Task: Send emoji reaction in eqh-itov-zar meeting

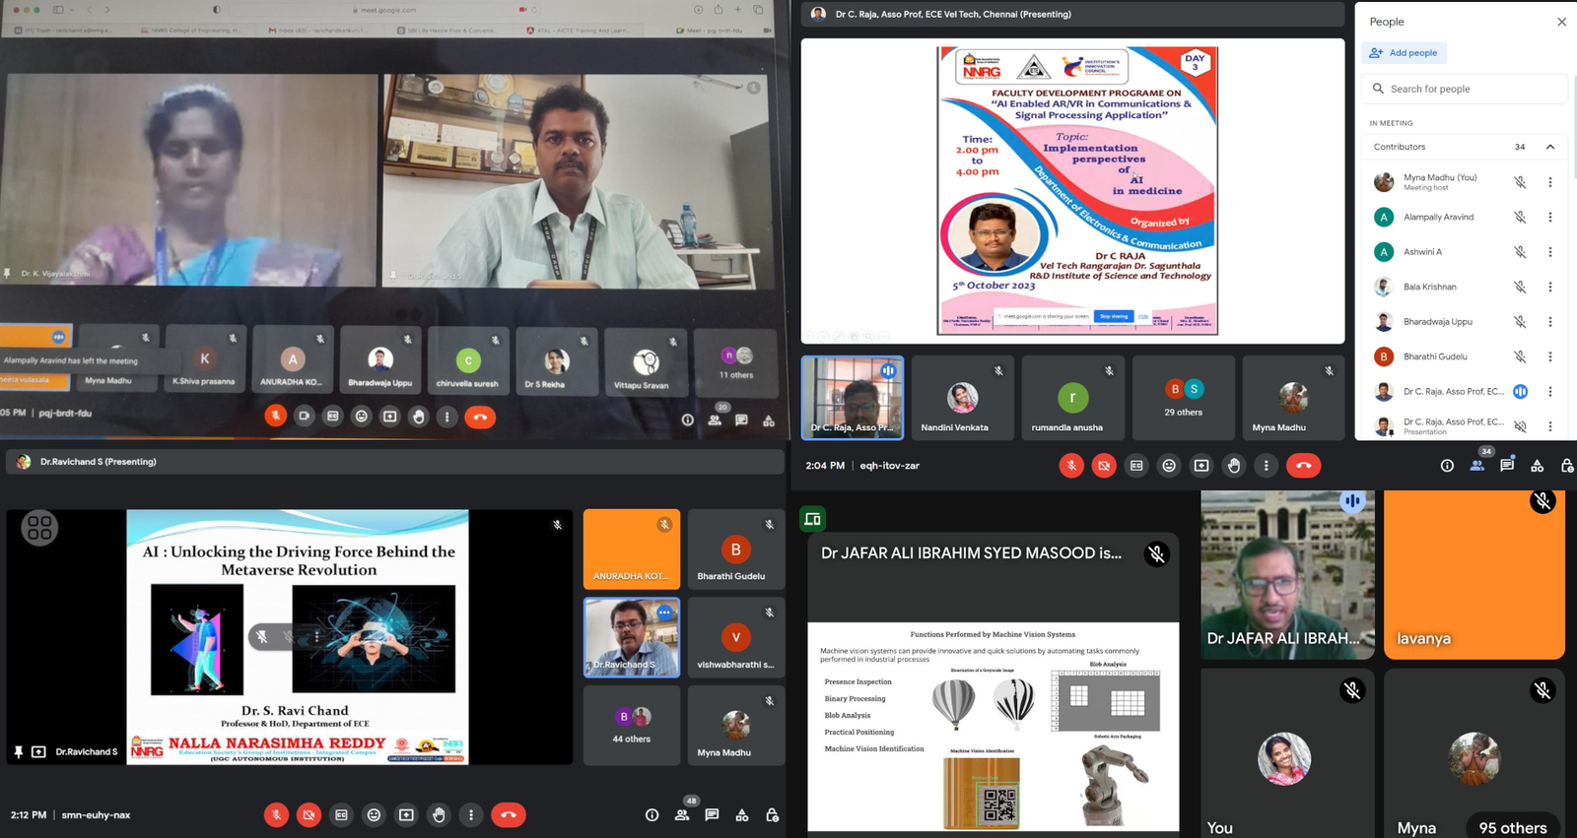Action: (x=1169, y=466)
